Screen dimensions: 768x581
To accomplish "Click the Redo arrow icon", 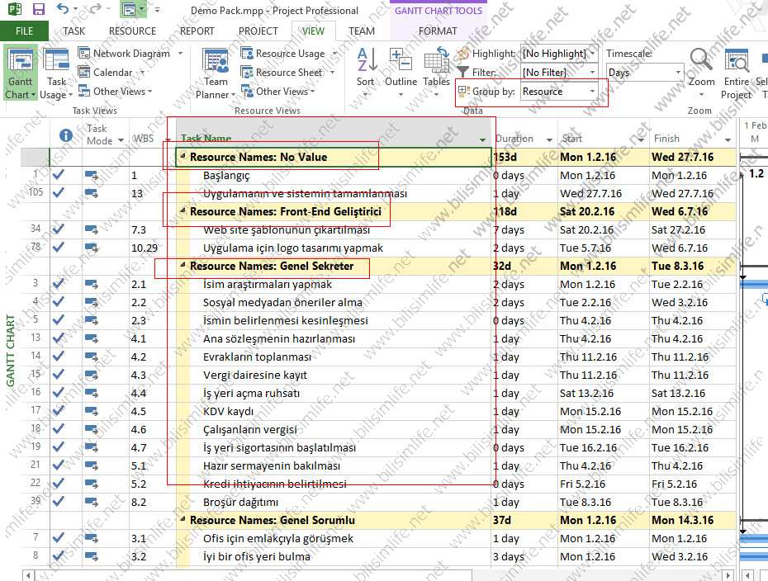I will 95,8.
